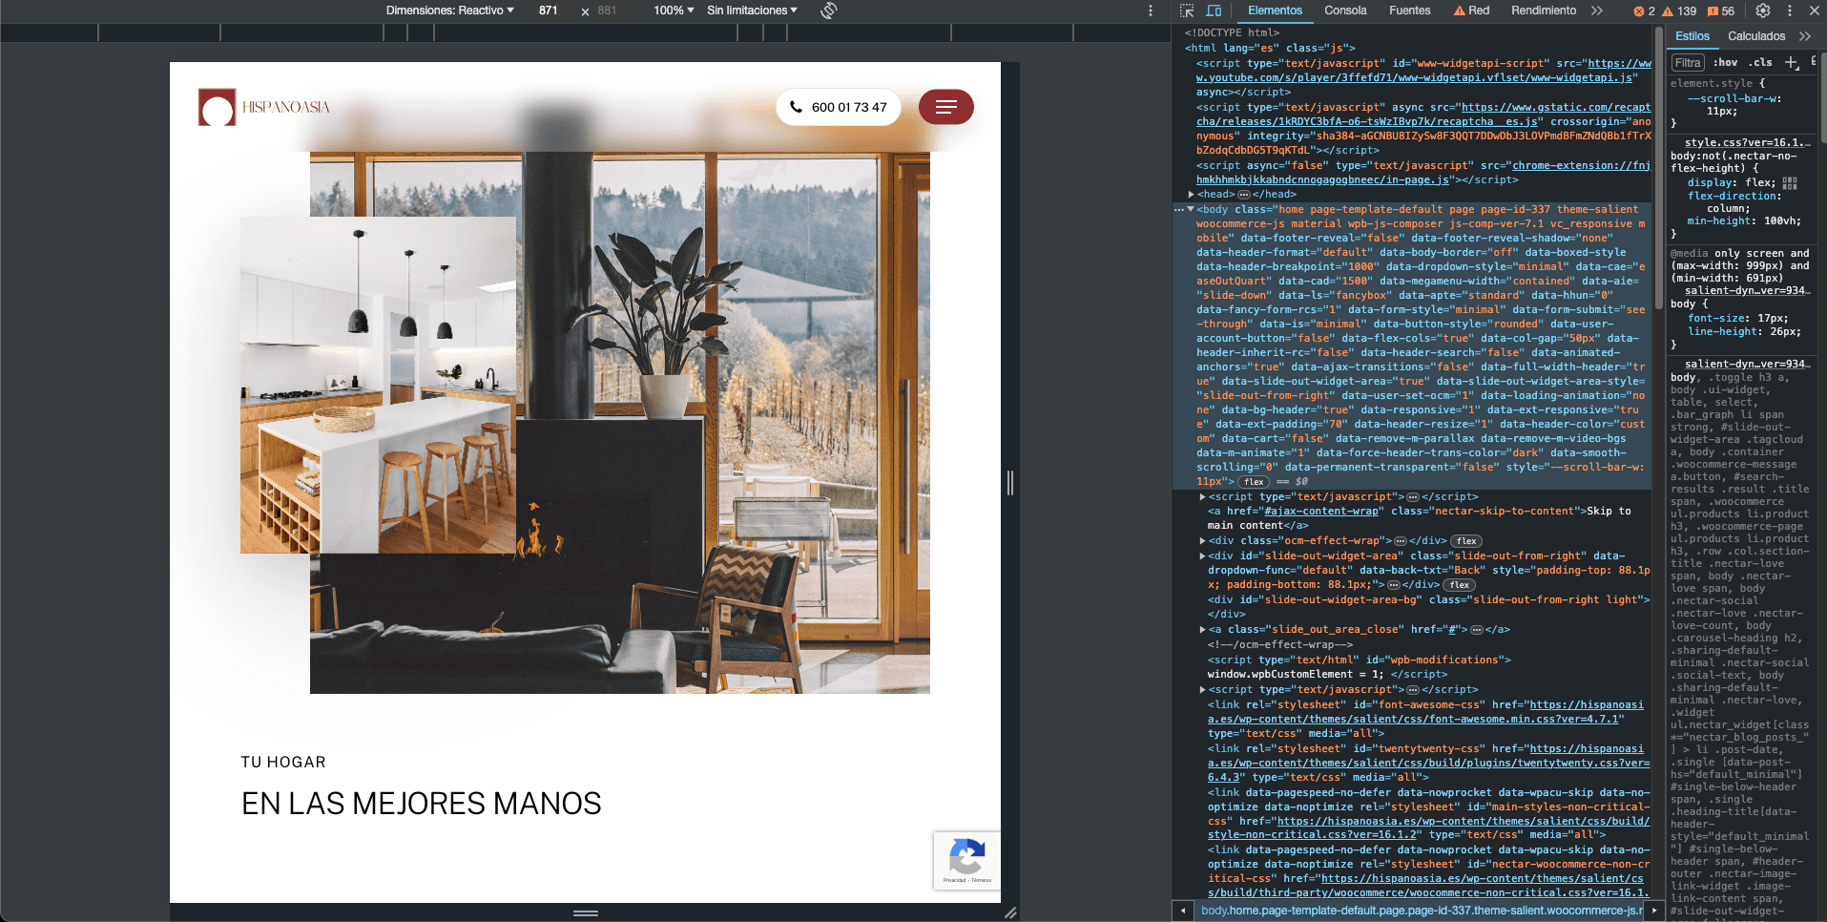Screen dimensions: 1827x922
Task: Click the corner viewport resize handle
Action: tap(1010, 913)
